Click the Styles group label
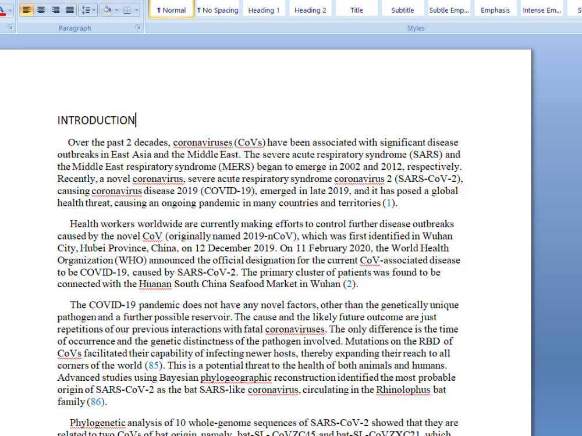Screen dimensions: 582x436 point(416,28)
